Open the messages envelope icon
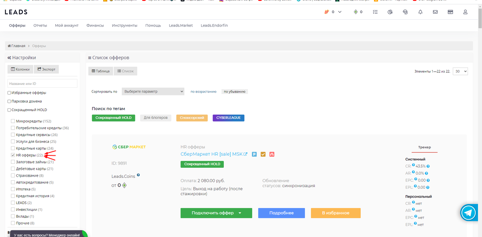 coord(435,12)
